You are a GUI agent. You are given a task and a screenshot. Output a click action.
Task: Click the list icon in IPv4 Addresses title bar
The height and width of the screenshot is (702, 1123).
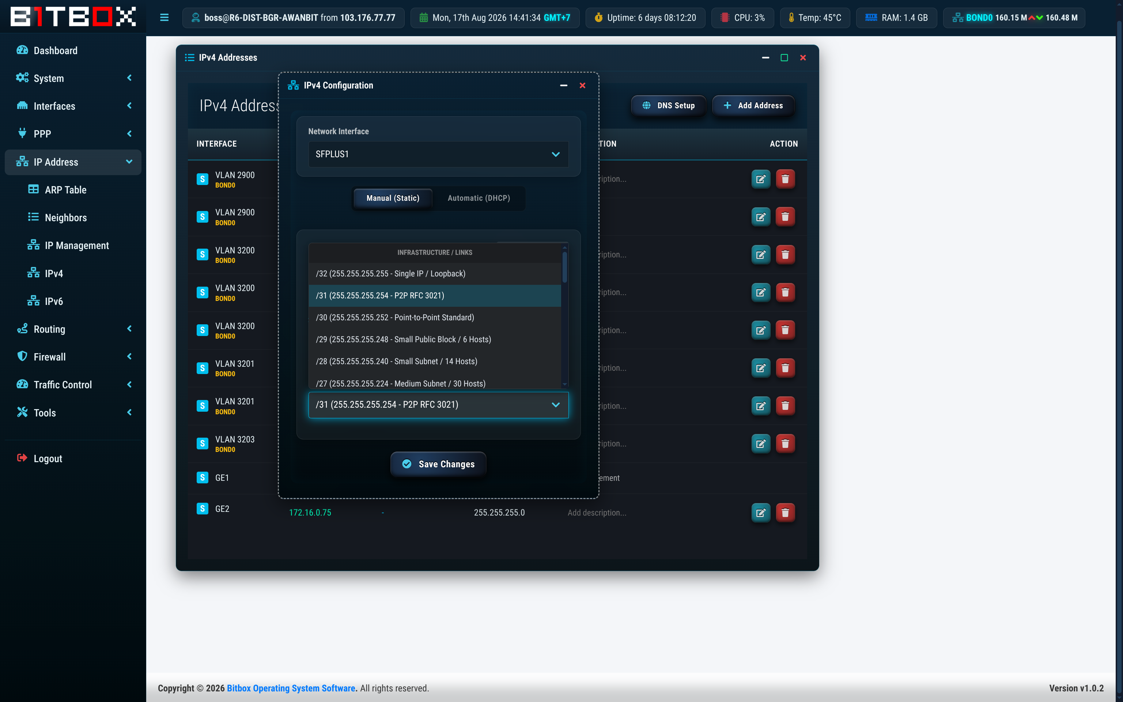click(189, 57)
